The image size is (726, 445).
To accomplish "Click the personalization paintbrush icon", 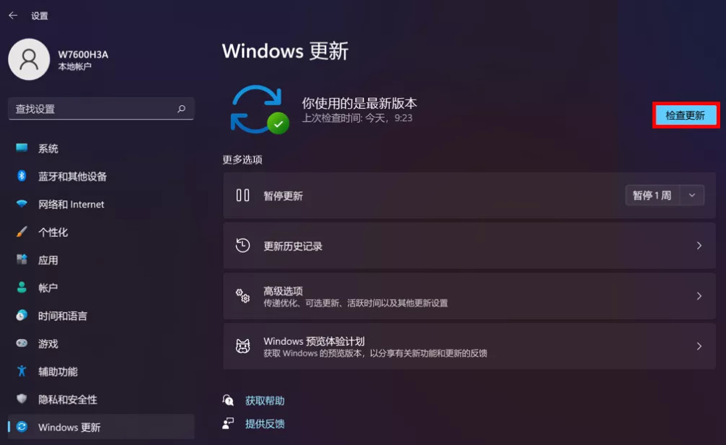I will pos(22,232).
